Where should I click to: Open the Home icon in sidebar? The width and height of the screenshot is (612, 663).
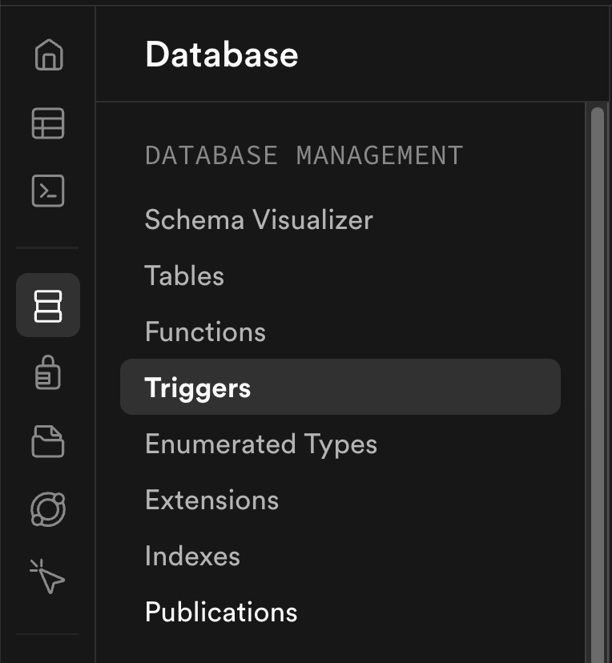pyautogui.click(x=49, y=54)
